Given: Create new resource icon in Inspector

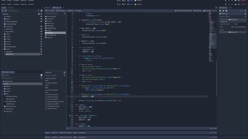Looking at the screenshot, I should click(x=220, y=11).
